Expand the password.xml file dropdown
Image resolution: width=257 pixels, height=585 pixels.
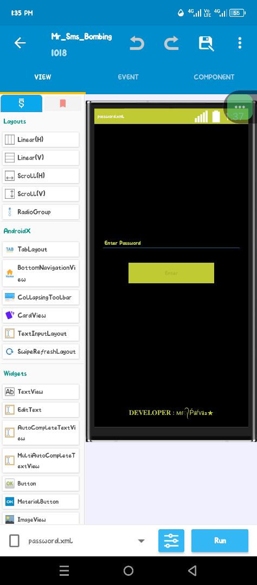pos(141,541)
